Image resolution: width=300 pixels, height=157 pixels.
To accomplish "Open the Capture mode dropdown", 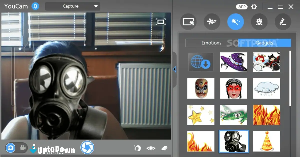I will [72, 6].
